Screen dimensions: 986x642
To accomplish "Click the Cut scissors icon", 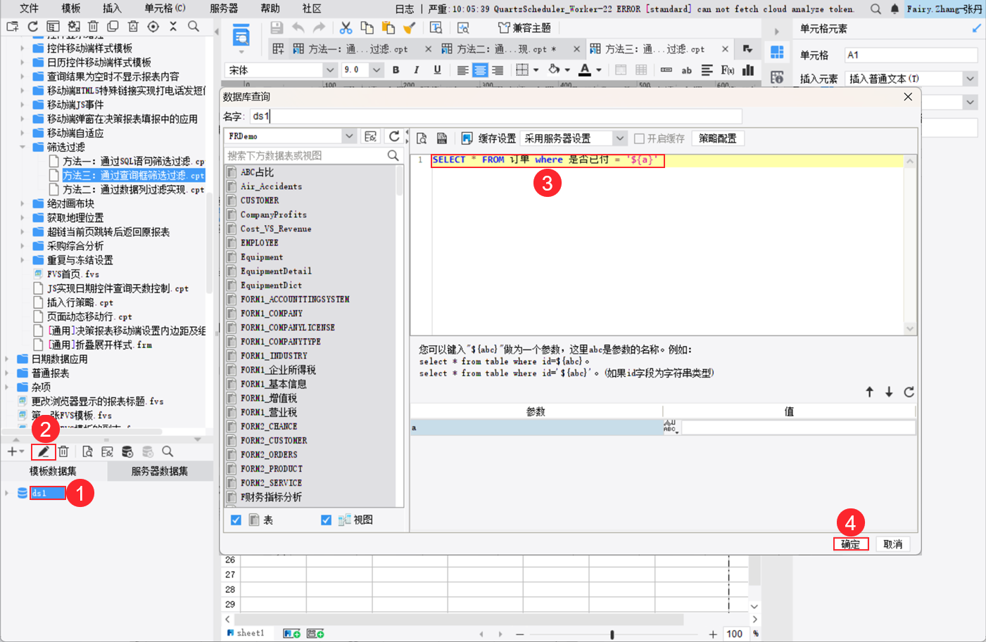I will click(346, 27).
